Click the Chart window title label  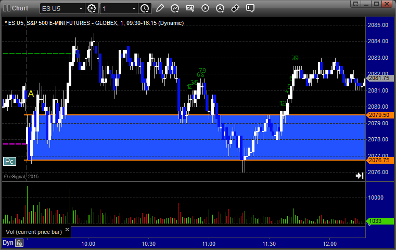coord(20,8)
